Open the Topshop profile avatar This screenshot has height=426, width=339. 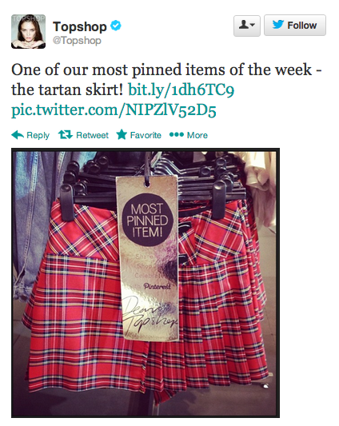(x=28, y=32)
